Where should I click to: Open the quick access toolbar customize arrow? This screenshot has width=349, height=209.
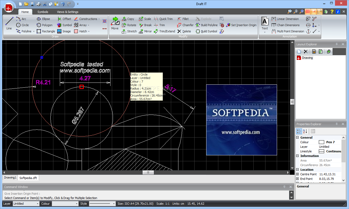coord(78,4)
